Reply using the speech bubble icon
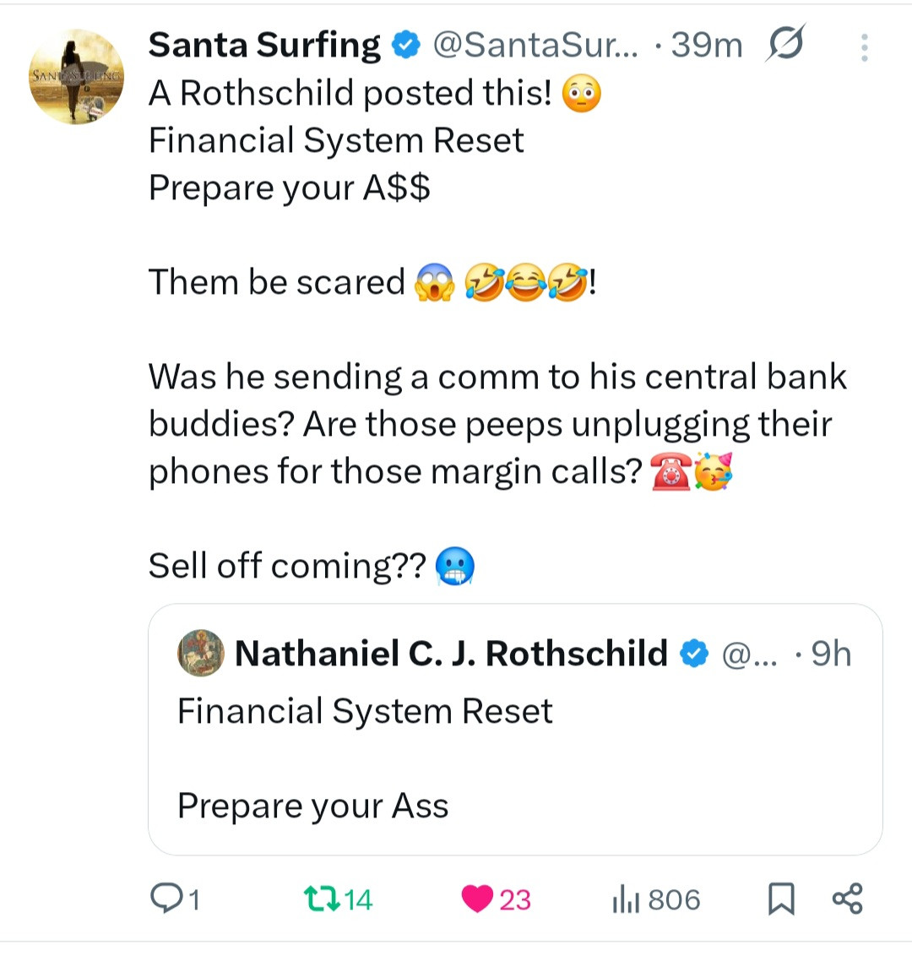The width and height of the screenshot is (912, 956). 164,899
